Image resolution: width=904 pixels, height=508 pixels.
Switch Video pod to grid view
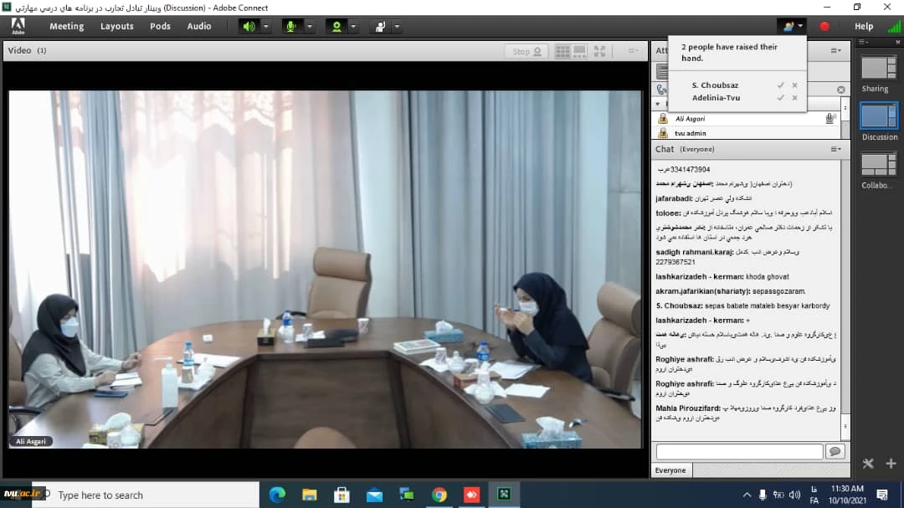click(562, 51)
